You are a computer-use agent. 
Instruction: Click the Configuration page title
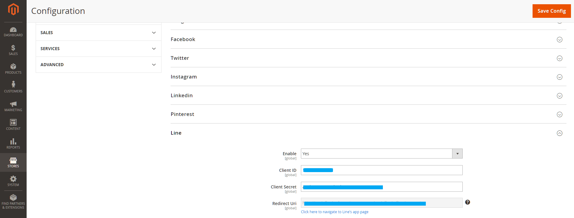(58, 11)
